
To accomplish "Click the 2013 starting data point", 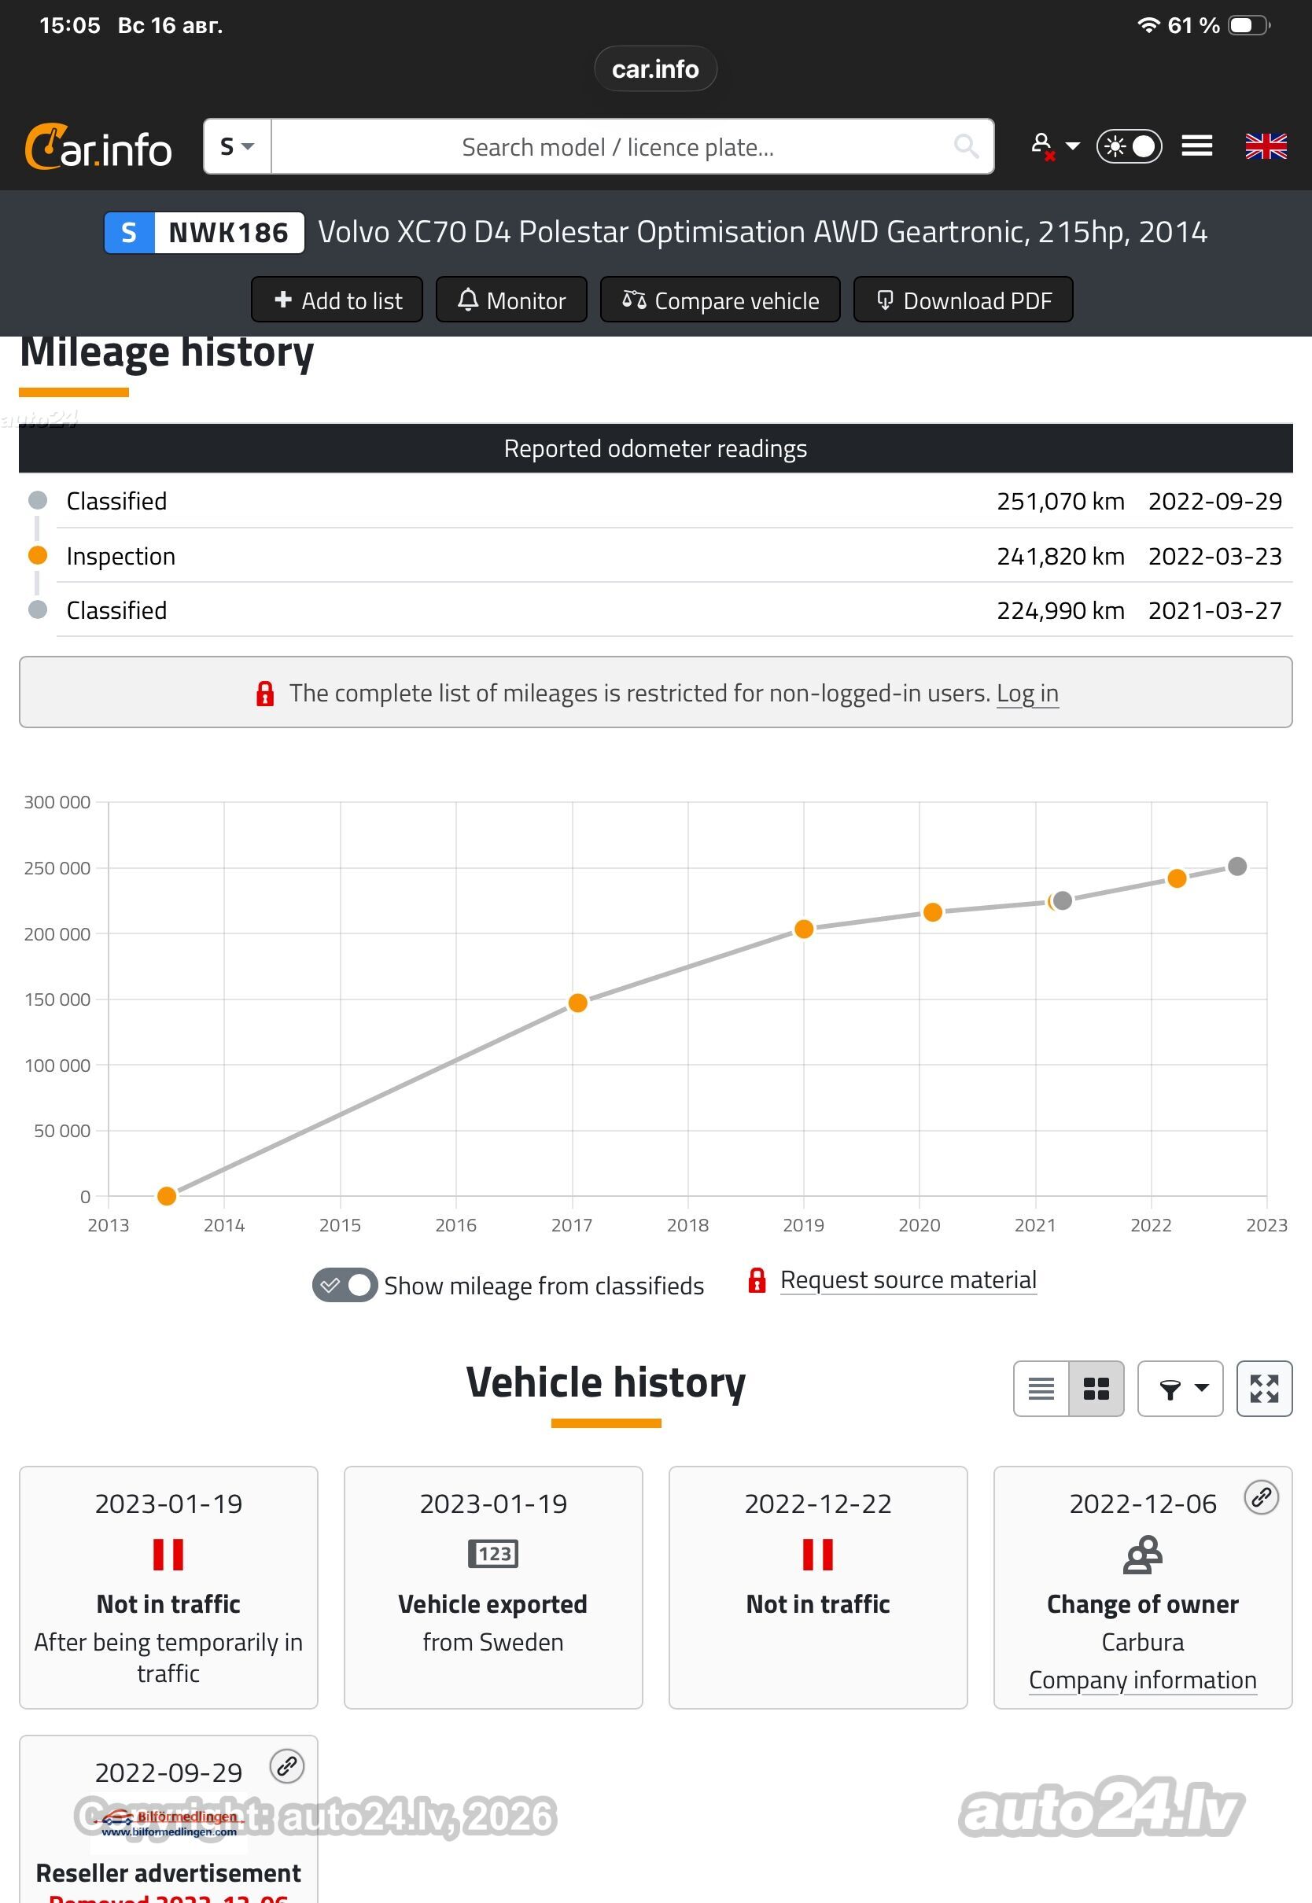I will [x=167, y=1195].
